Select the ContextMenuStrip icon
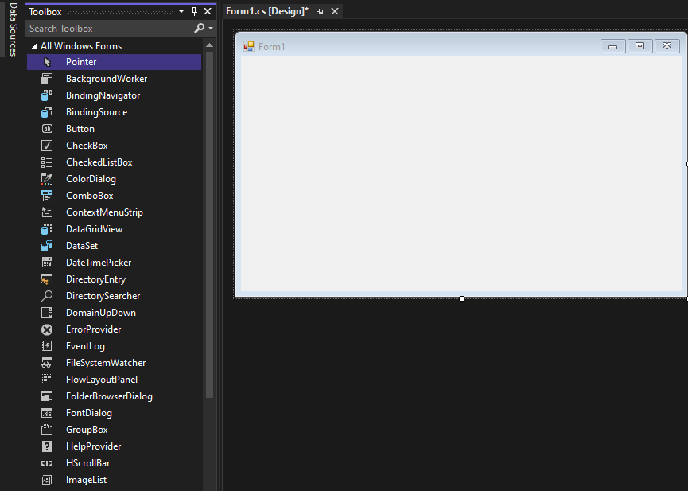Screen dimensions: 688x491 point(47,212)
